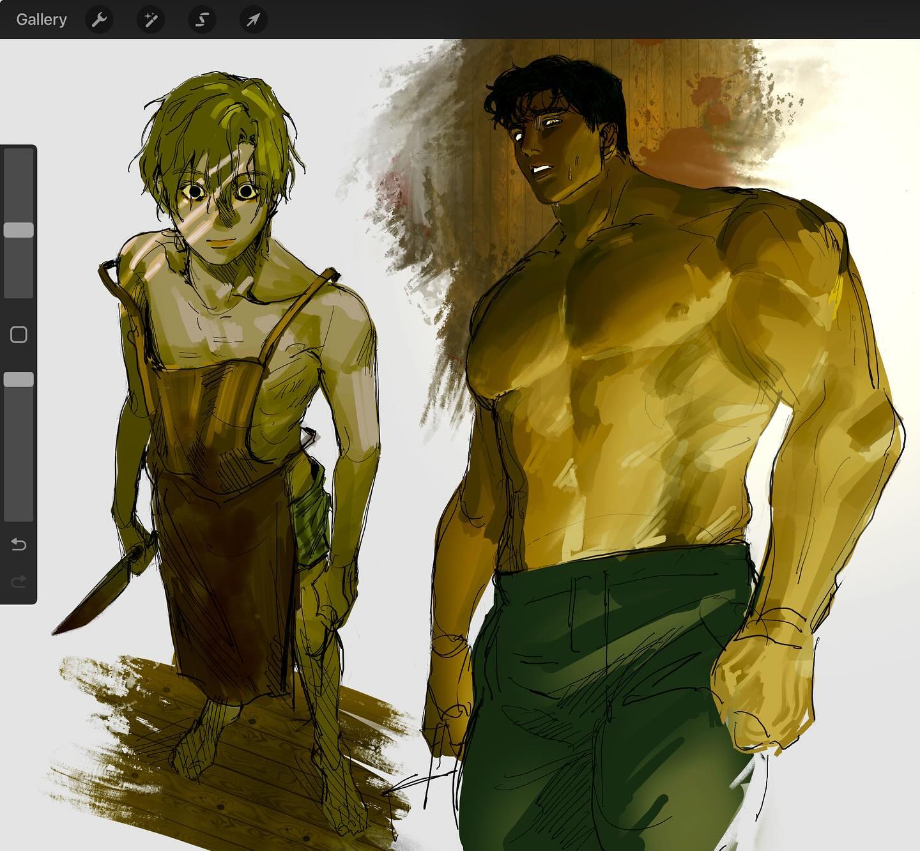Return to the Gallery
This screenshot has width=920, height=851.
click(x=42, y=20)
